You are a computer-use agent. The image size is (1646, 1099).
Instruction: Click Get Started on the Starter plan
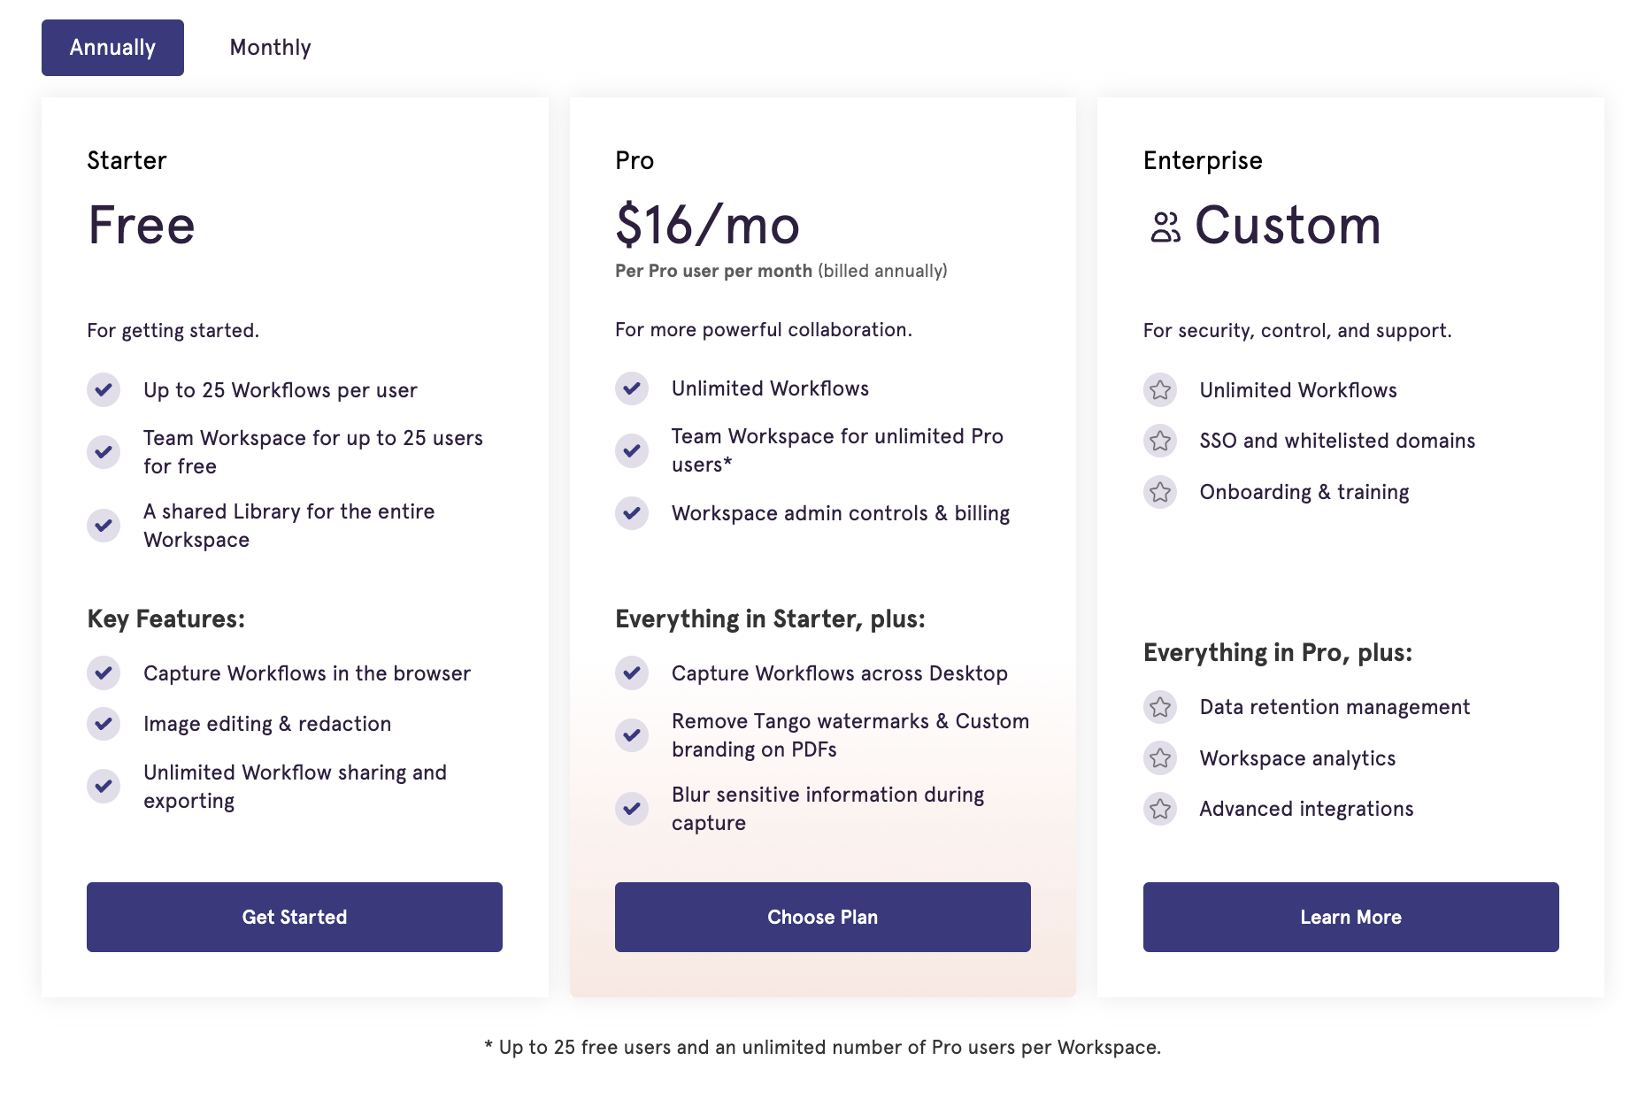point(294,917)
